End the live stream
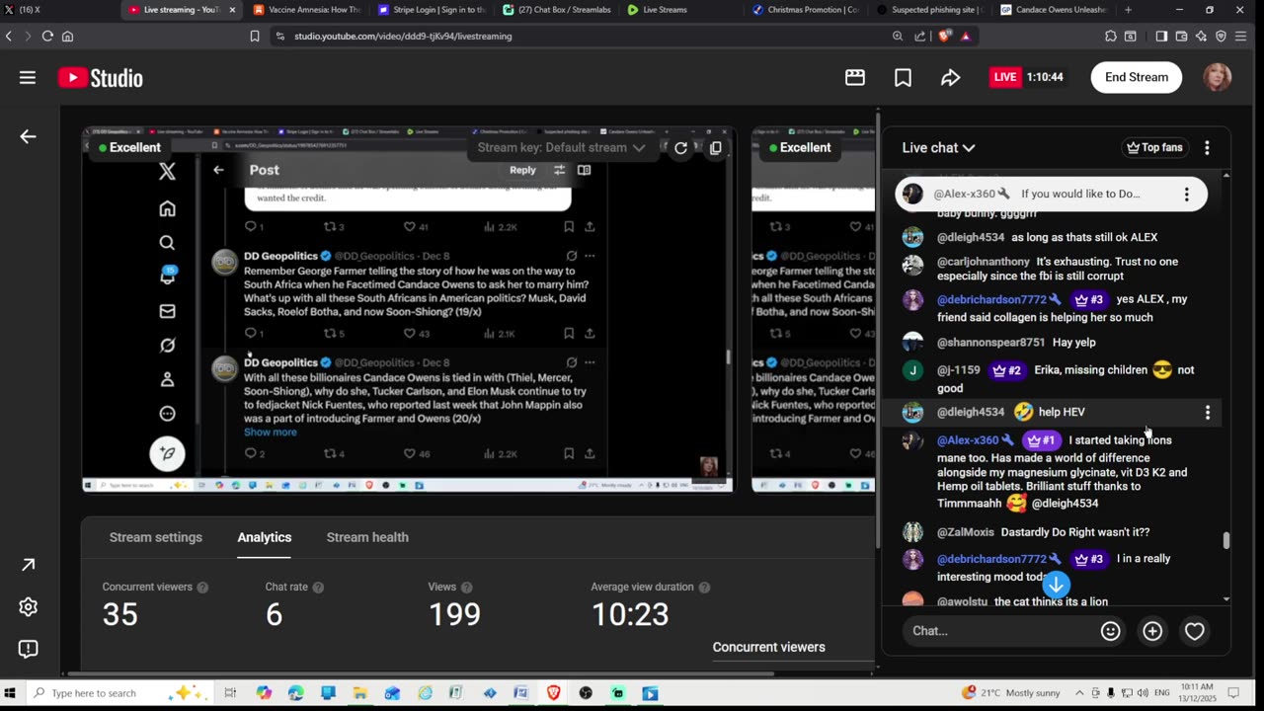The image size is (1264, 711). pyautogui.click(x=1136, y=77)
